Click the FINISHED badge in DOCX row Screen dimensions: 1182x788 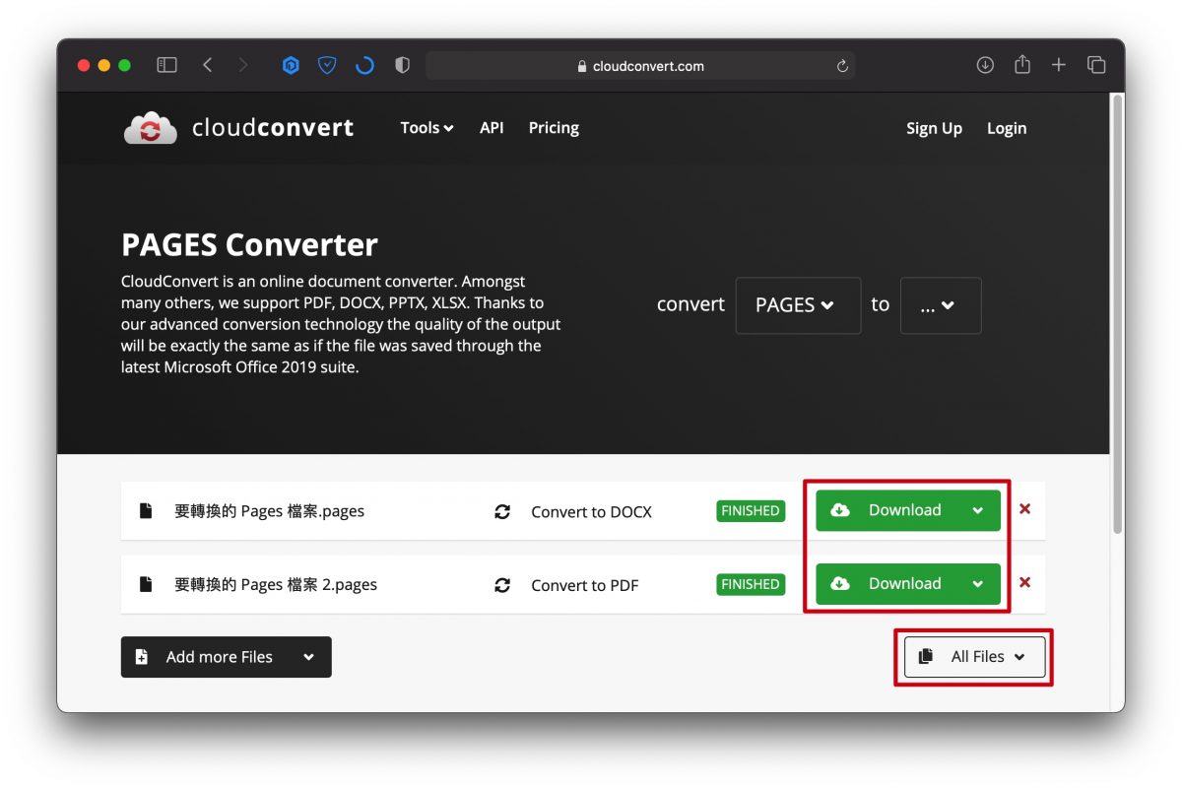(751, 511)
